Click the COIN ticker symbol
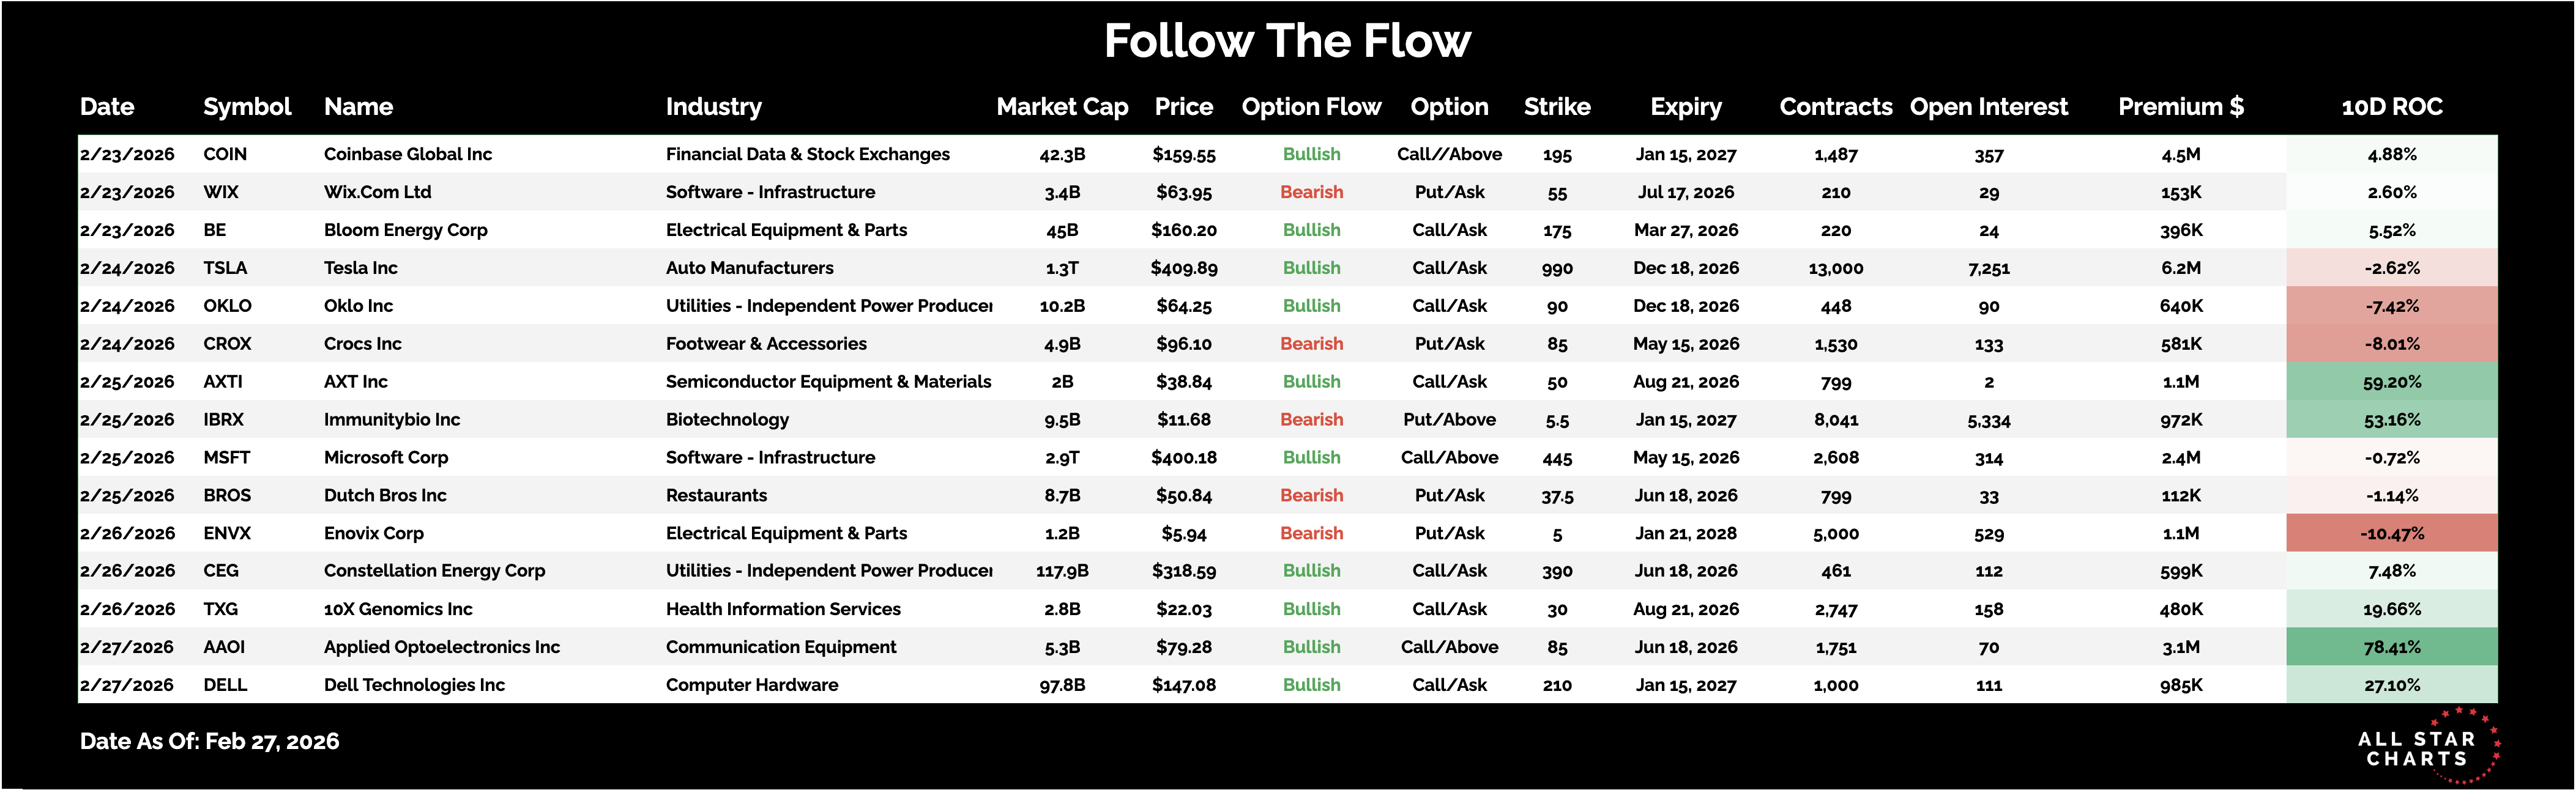This screenshot has width=2576, height=790. (225, 155)
